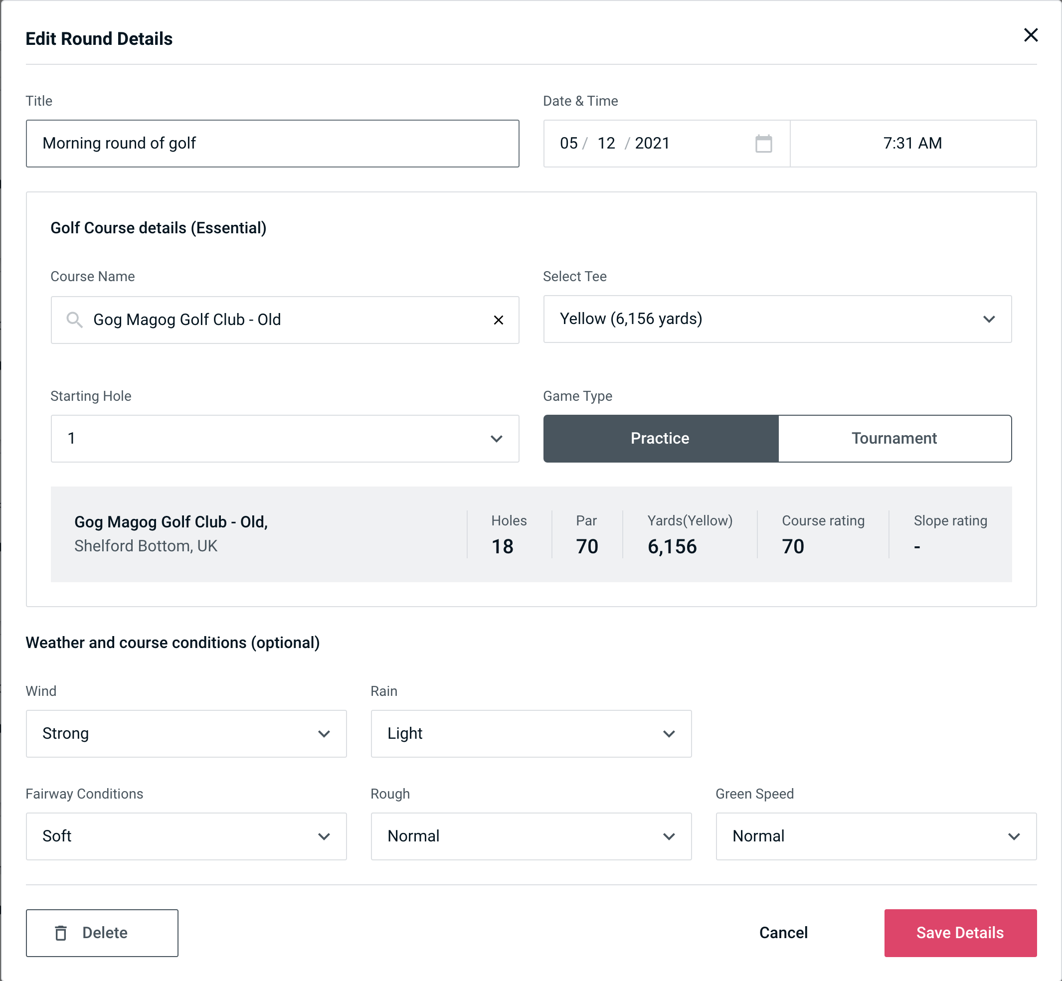Toggle Game Type back to Practice
This screenshot has height=981, width=1062.
(x=661, y=438)
